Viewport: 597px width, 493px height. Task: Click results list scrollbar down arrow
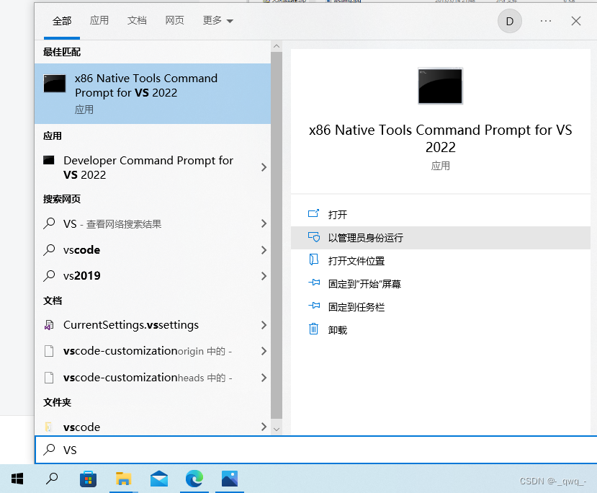point(277,429)
